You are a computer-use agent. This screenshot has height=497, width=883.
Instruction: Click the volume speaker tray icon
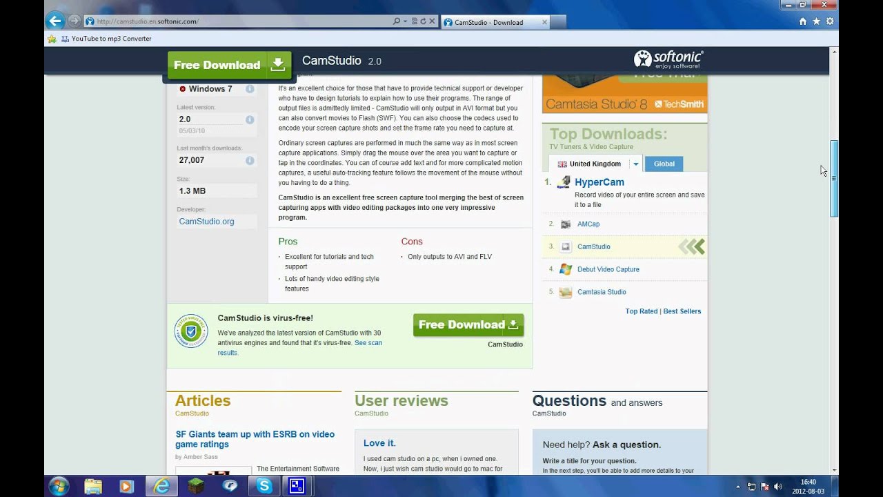pos(778,487)
